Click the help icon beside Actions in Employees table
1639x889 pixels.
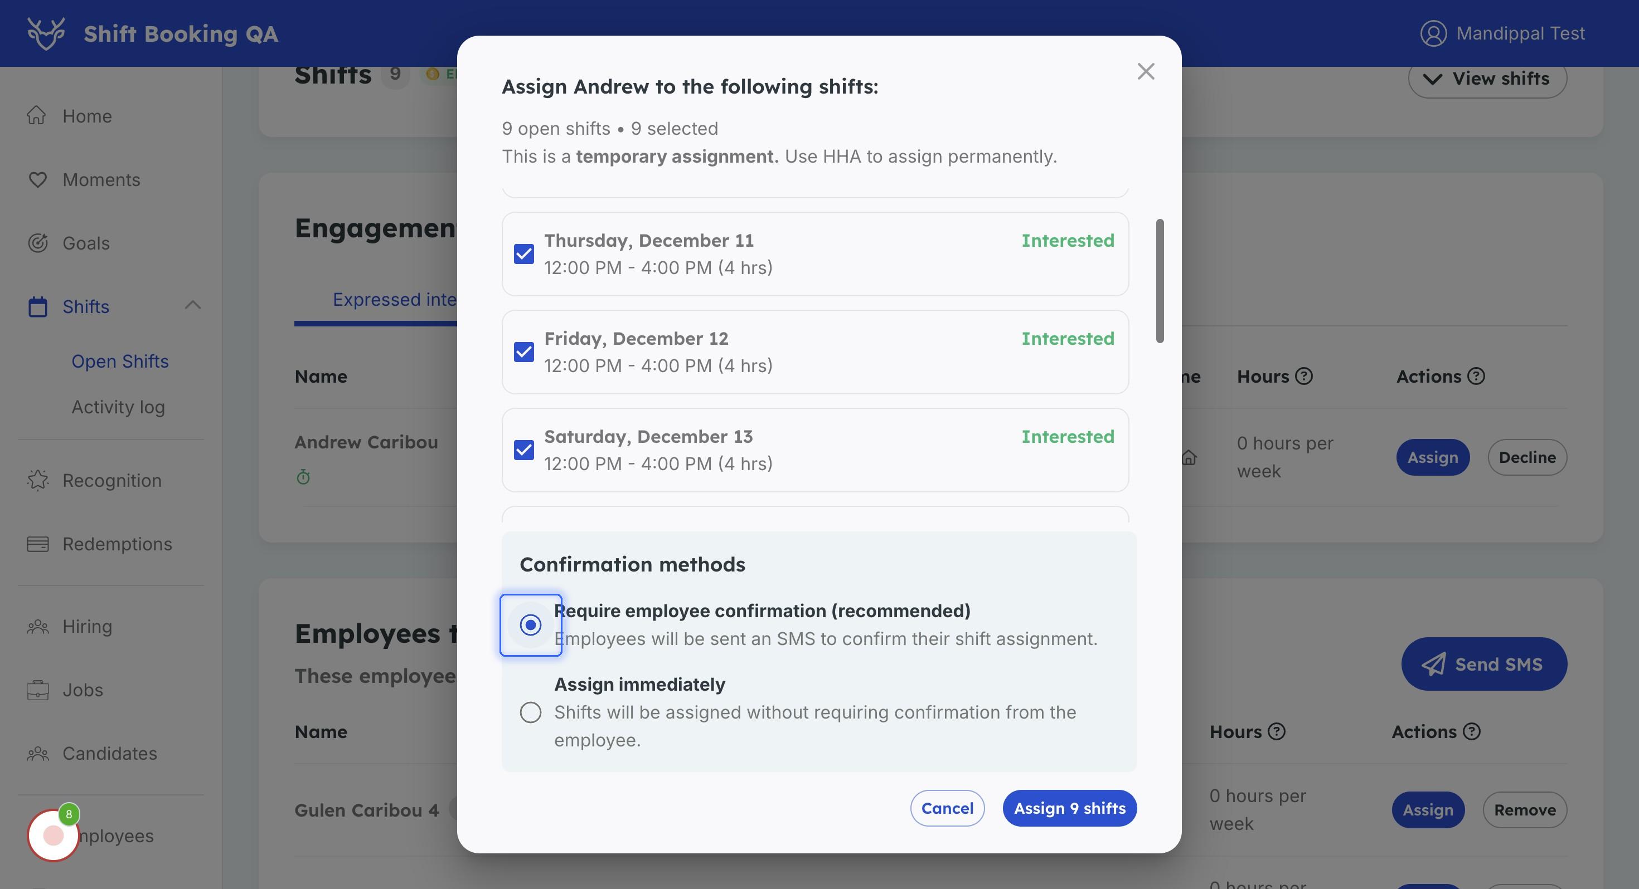[x=1472, y=731]
